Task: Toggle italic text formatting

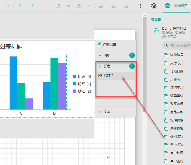Action: [32, 6]
